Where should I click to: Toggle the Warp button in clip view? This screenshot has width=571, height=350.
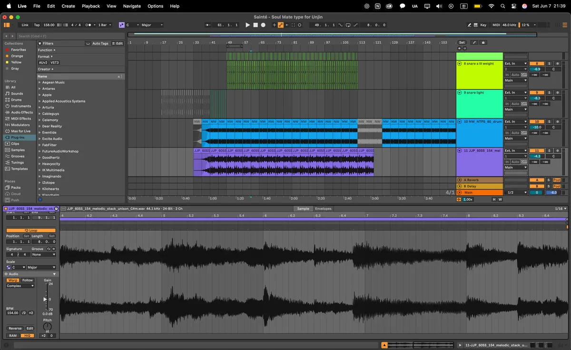(12, 280)
